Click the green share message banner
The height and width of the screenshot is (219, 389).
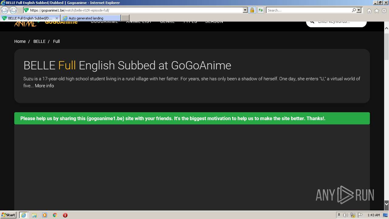coord(192,118)
